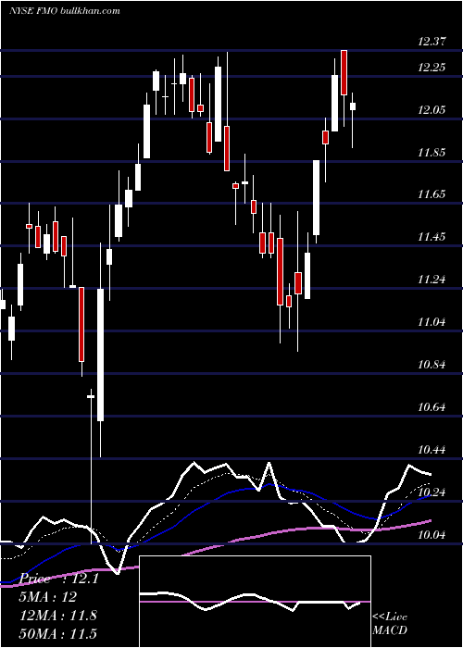The image size is (463, 648).
Task: Click the NYSE FMO bullkhan.com title text
Action: tap(65, 11)
